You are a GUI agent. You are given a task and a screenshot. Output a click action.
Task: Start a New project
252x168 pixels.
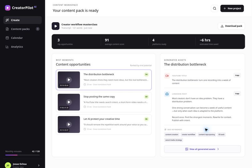pos(232,8)
